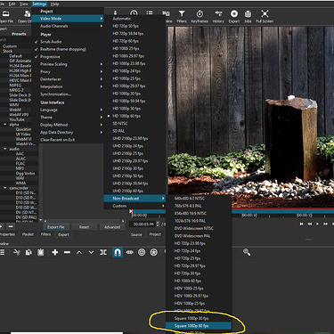Collapse the alpha preset group
Viewport: 334px width, 334px height.
click(x=5, y=125)
